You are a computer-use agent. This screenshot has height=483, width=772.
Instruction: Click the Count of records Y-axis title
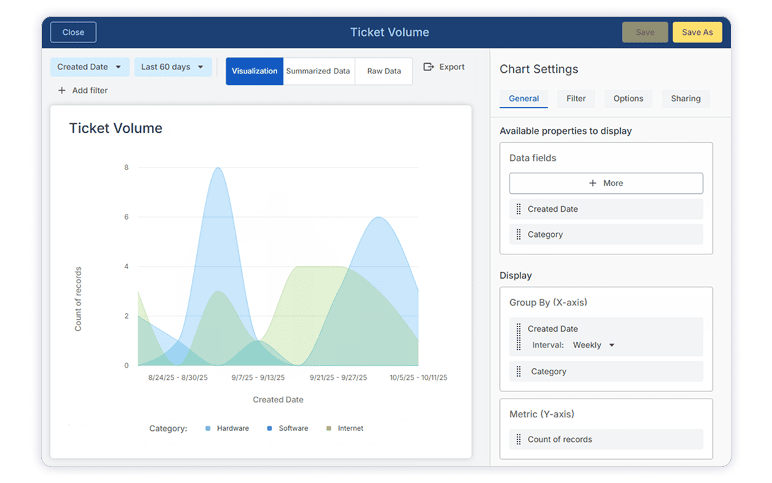[78, 299]
